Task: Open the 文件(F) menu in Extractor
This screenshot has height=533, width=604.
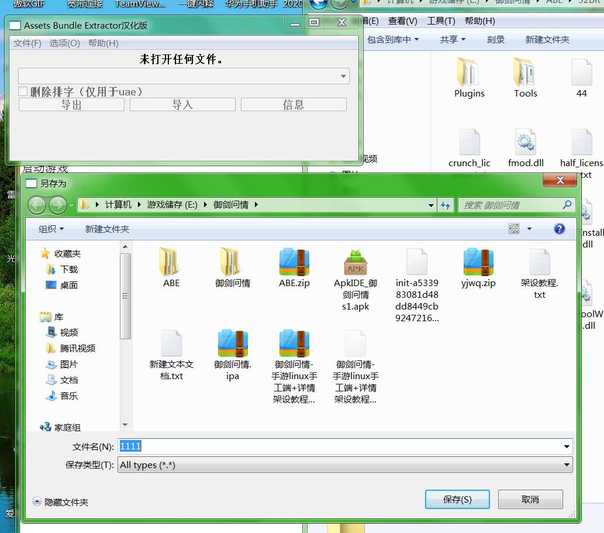Action: click(x=27, y=43)
